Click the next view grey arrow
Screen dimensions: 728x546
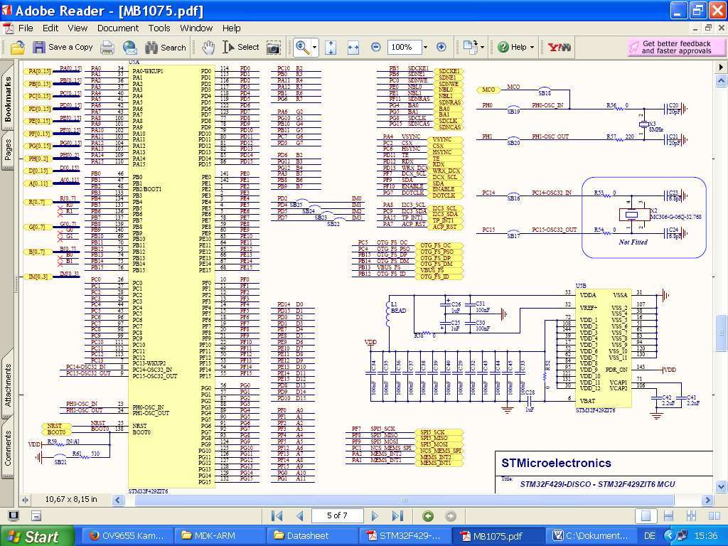450,516
